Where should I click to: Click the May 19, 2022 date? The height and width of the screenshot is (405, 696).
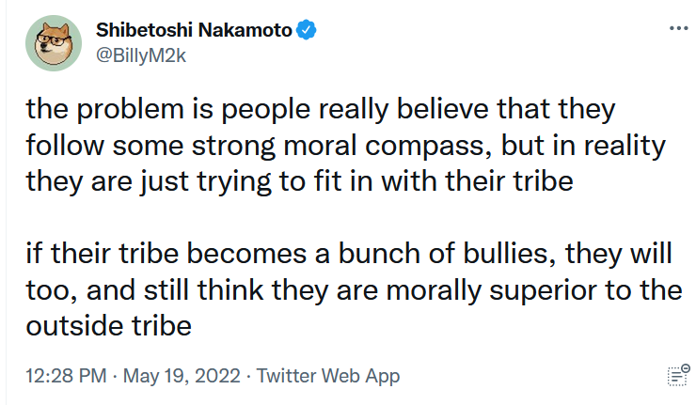[x=182, y=376]
